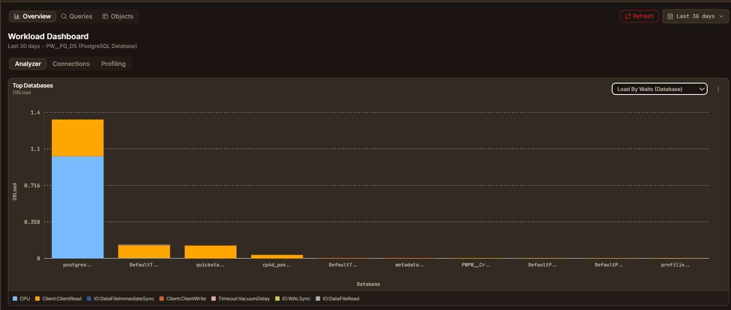Viewport: 731px width, 310px height.
Task: Open the Queries tab
Action: point(77,16)
